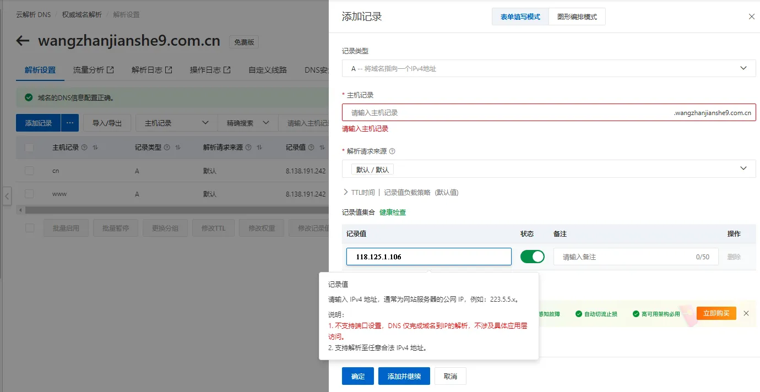Open the 记录类型 dropdown in the form
The image size is (760, 392).
point(549,68)
